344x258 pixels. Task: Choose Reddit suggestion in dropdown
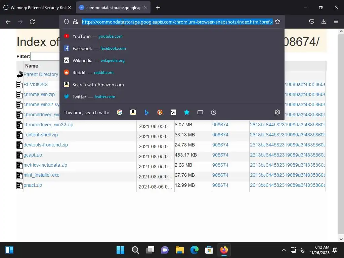[x=172, y=73]
